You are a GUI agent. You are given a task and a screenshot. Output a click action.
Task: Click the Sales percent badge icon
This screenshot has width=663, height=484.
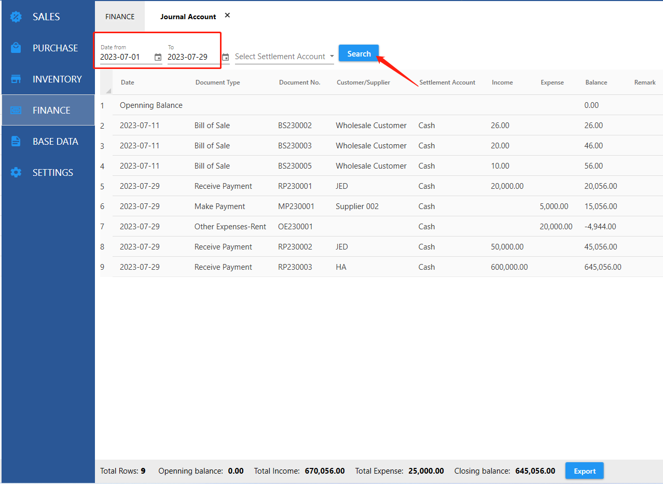pos(16,17)
